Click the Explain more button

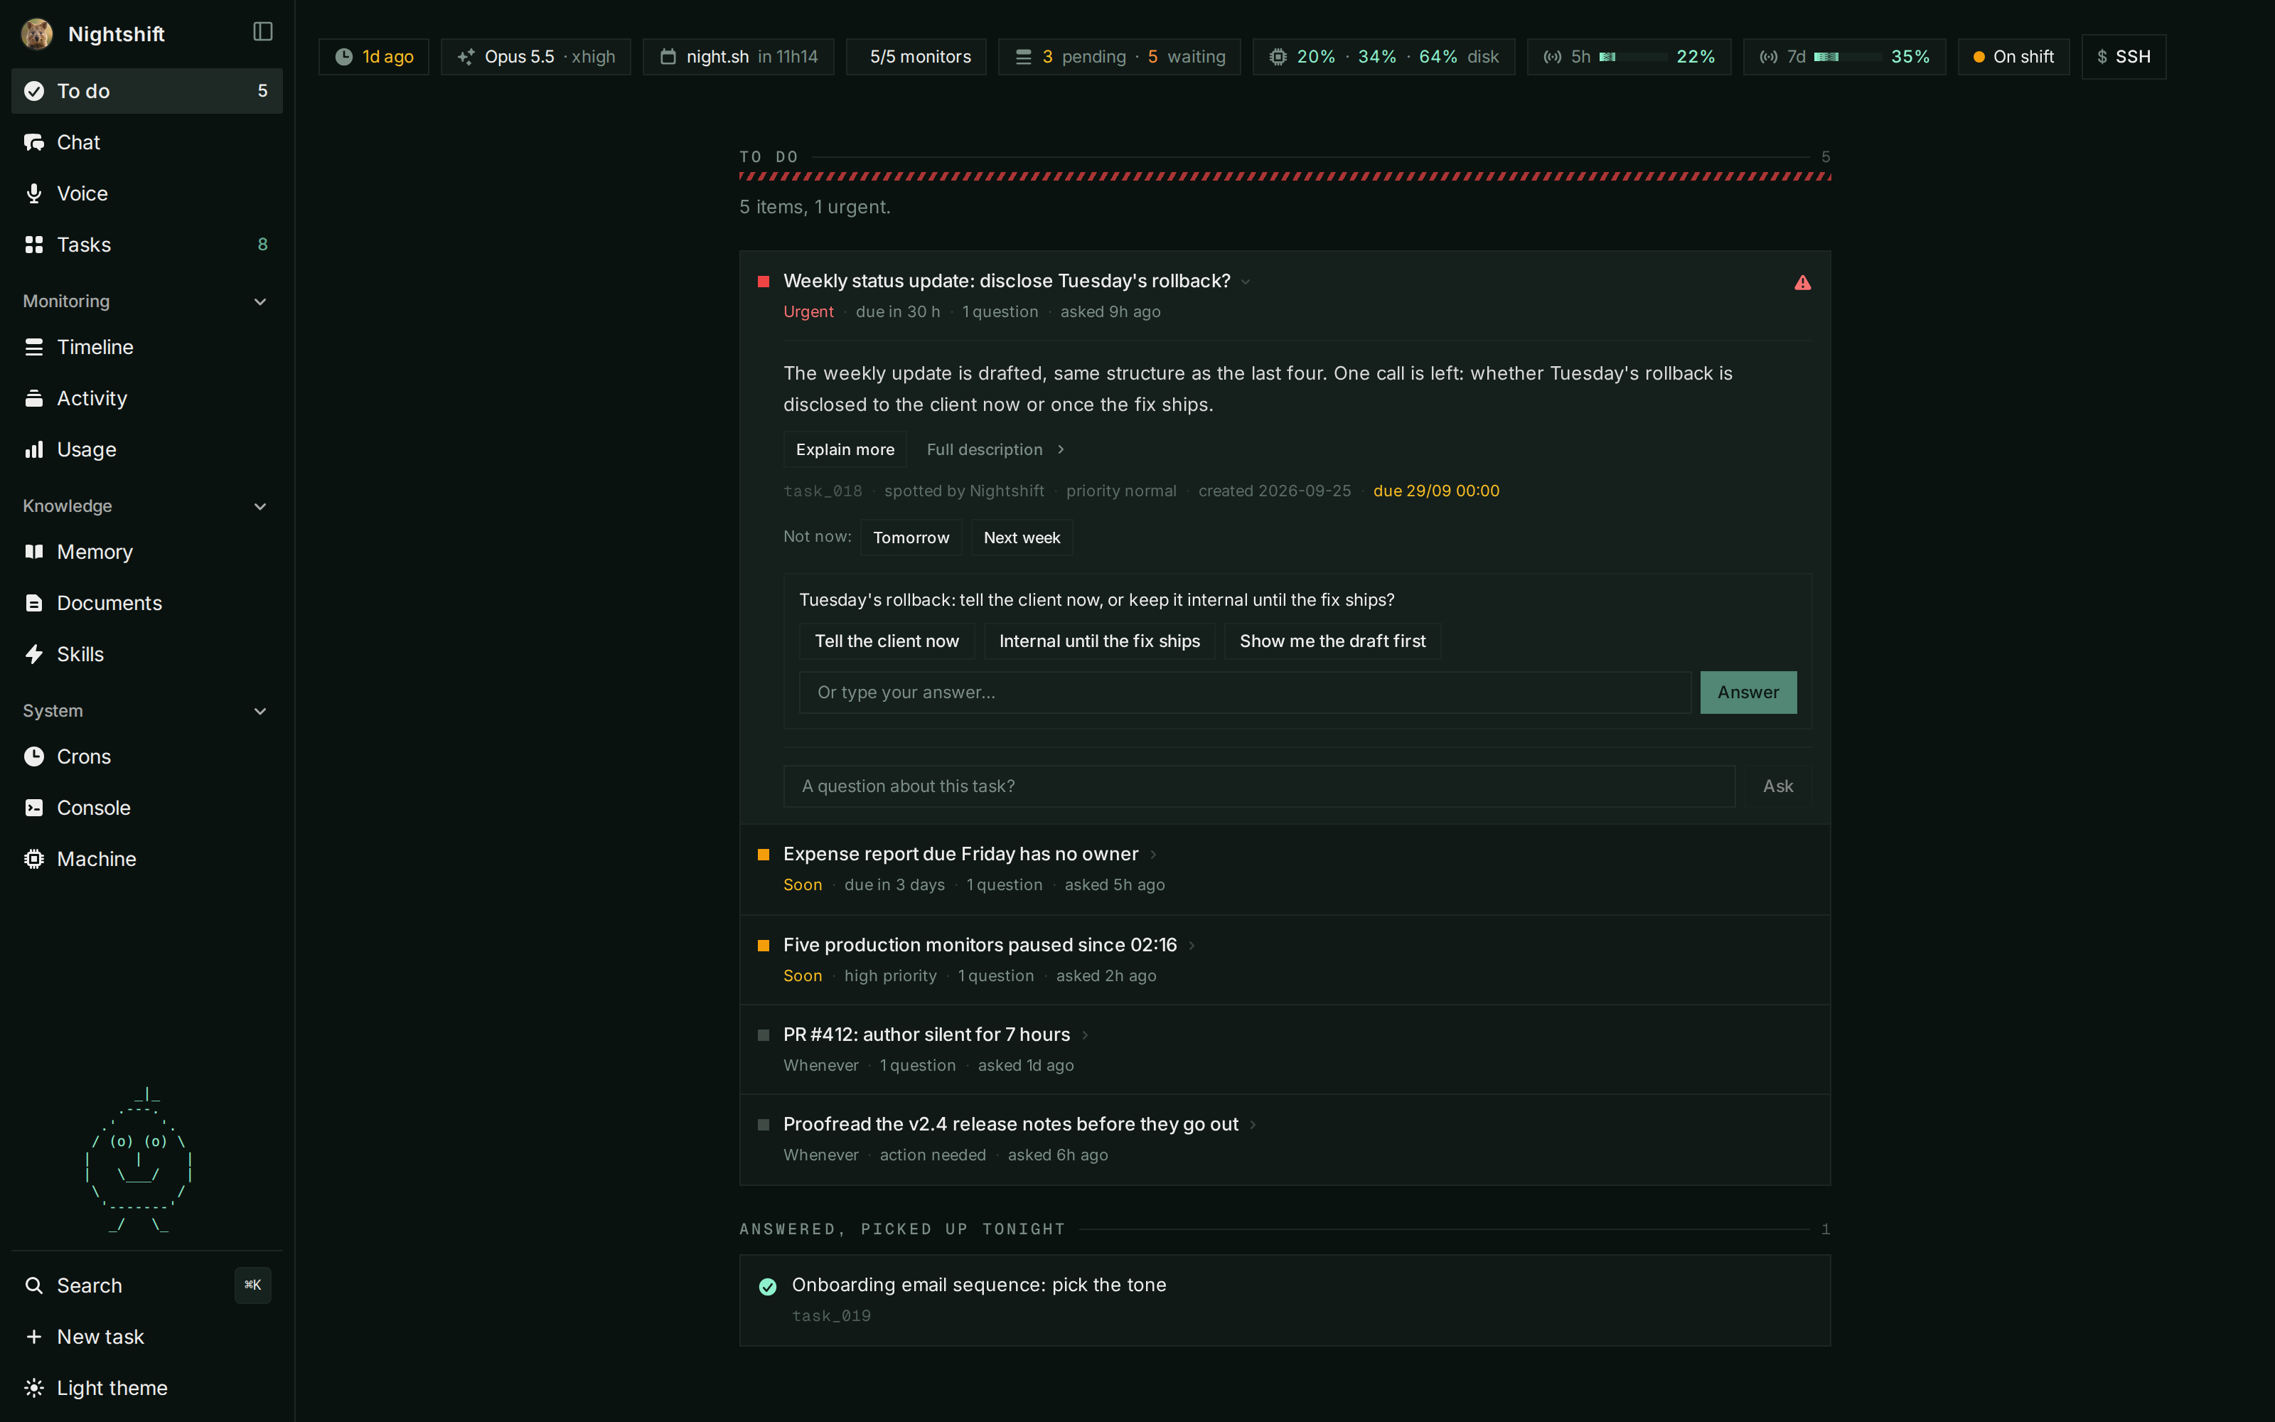(845, 449)
